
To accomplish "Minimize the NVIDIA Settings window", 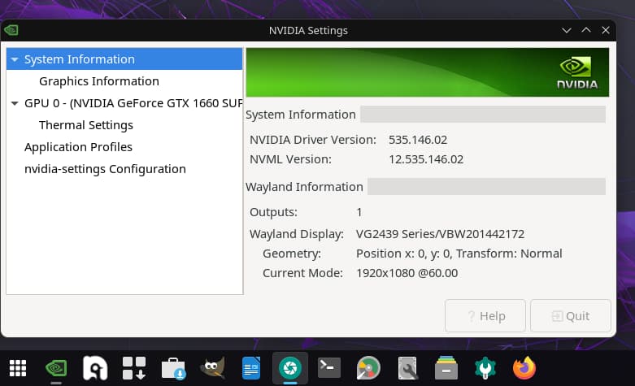I will (567, 30).
